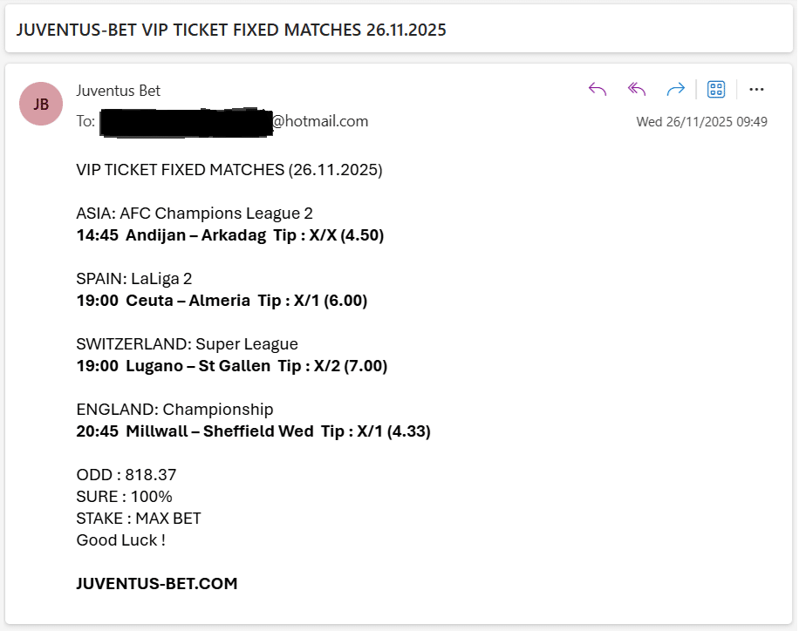Open the More actions menu
This screenshot has height=631, width=799.
[x=756, y=89]
